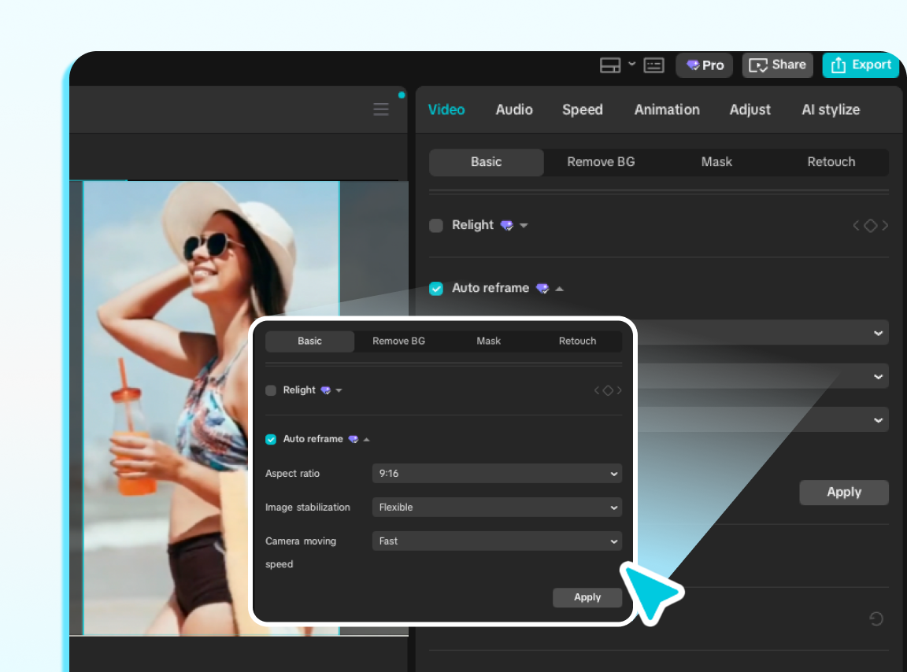Viewport: 907px width, 672px height.
Task: Open the Camera moving speed dropdown set to Fast
Action: [496, 541]
